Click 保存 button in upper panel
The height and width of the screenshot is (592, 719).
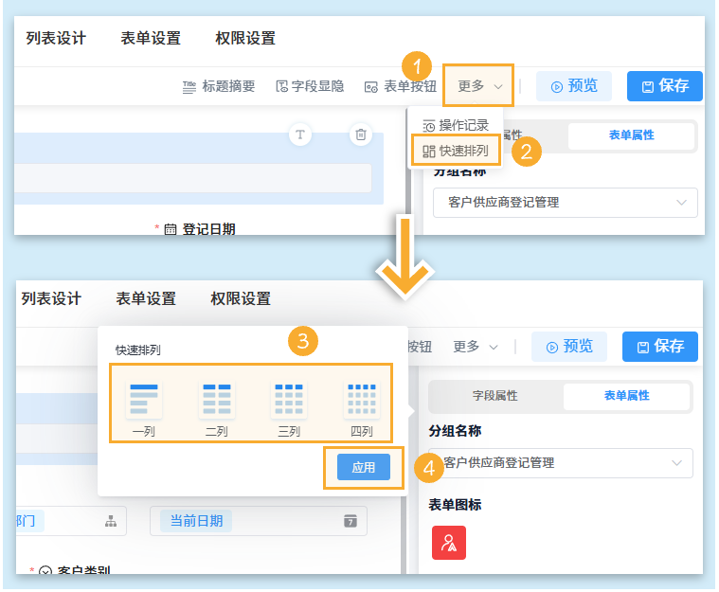pyautogui.click(x=665, y=86)
